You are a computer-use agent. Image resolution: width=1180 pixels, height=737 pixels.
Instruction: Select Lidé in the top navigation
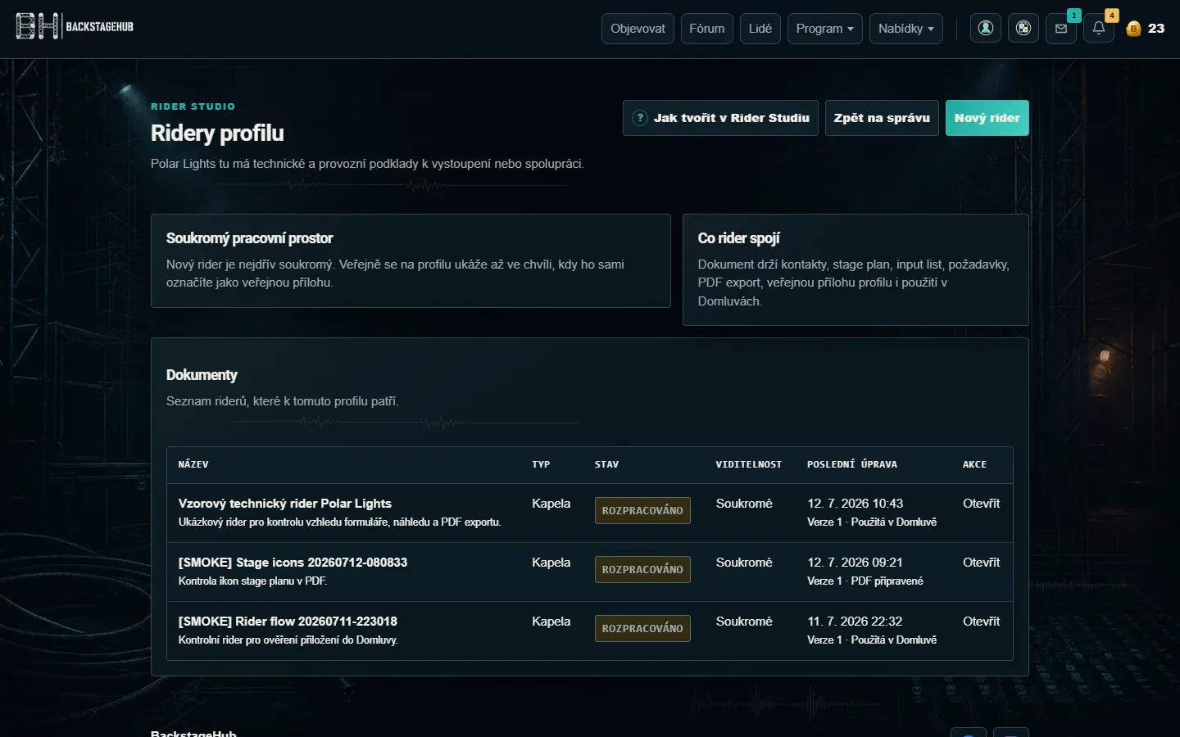coord(760,29)
